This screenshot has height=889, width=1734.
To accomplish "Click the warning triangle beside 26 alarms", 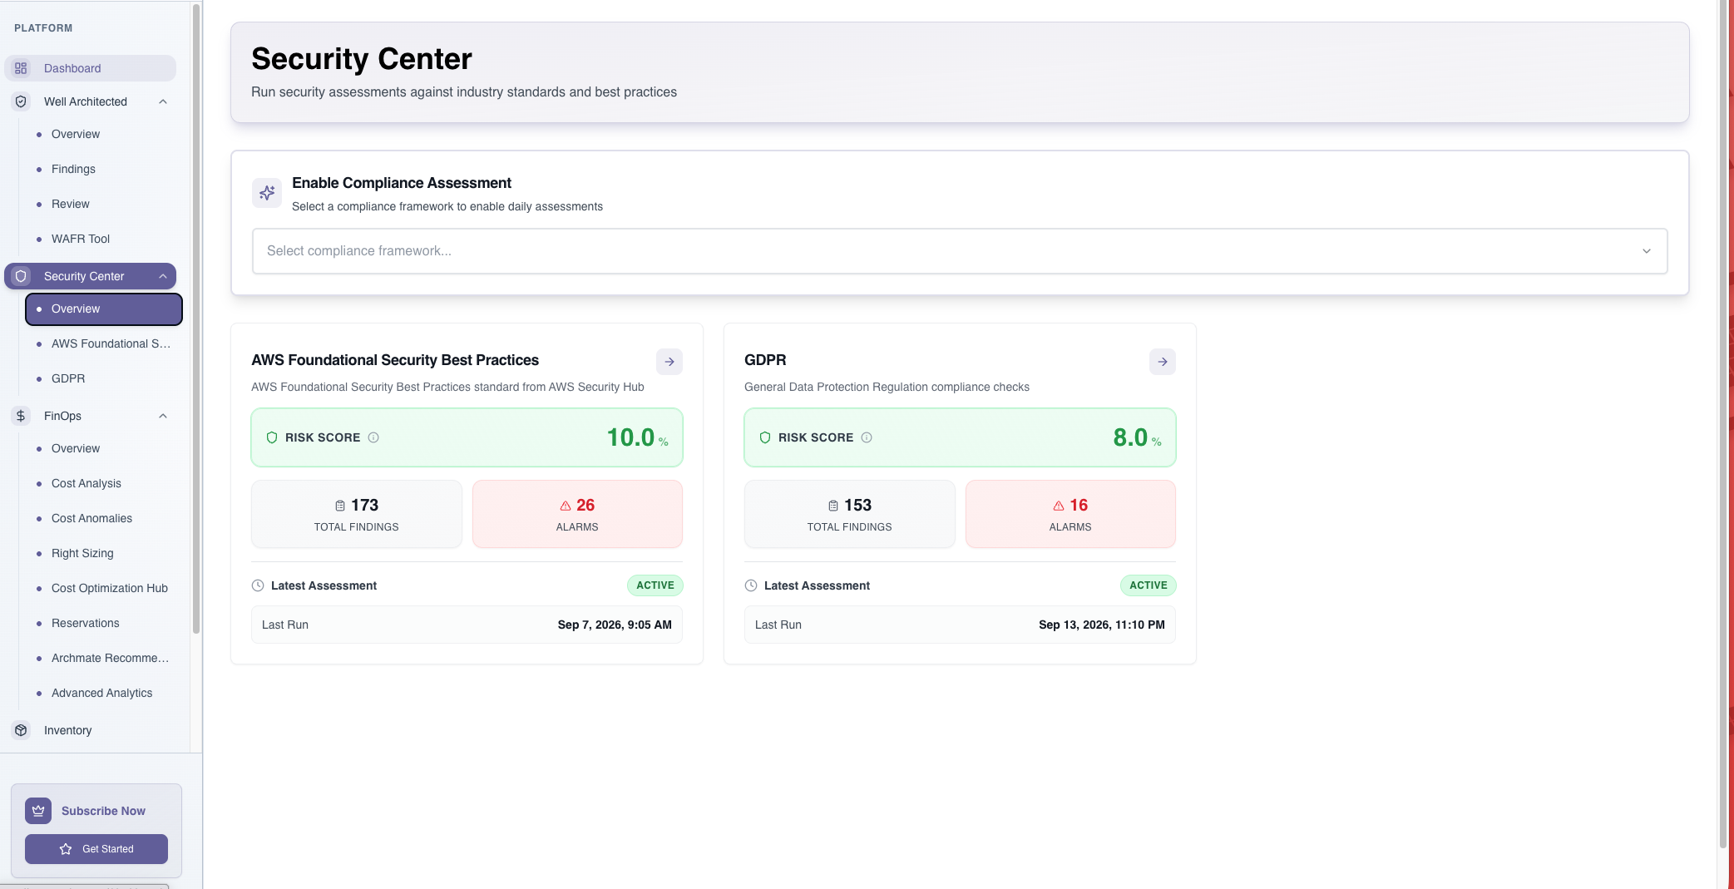I will click(566, 506).
